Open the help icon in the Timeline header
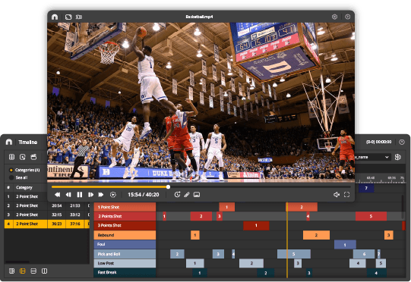This screenshot has width=411, height=282. (x=402, y=142)
